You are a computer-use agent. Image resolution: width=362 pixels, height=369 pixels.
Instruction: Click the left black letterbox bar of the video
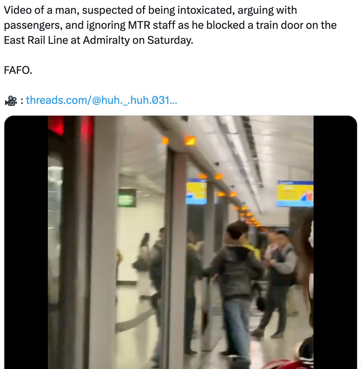[x=26, y=242]
